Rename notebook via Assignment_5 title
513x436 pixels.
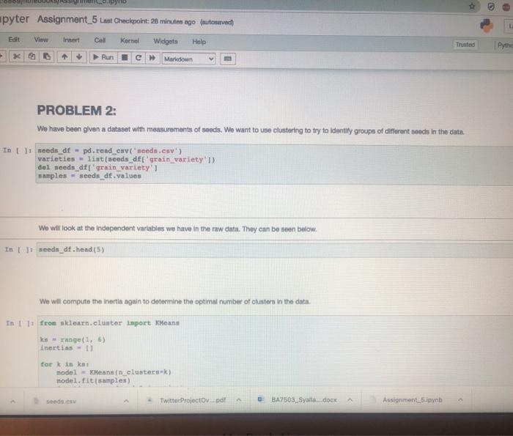pos(67,20)
